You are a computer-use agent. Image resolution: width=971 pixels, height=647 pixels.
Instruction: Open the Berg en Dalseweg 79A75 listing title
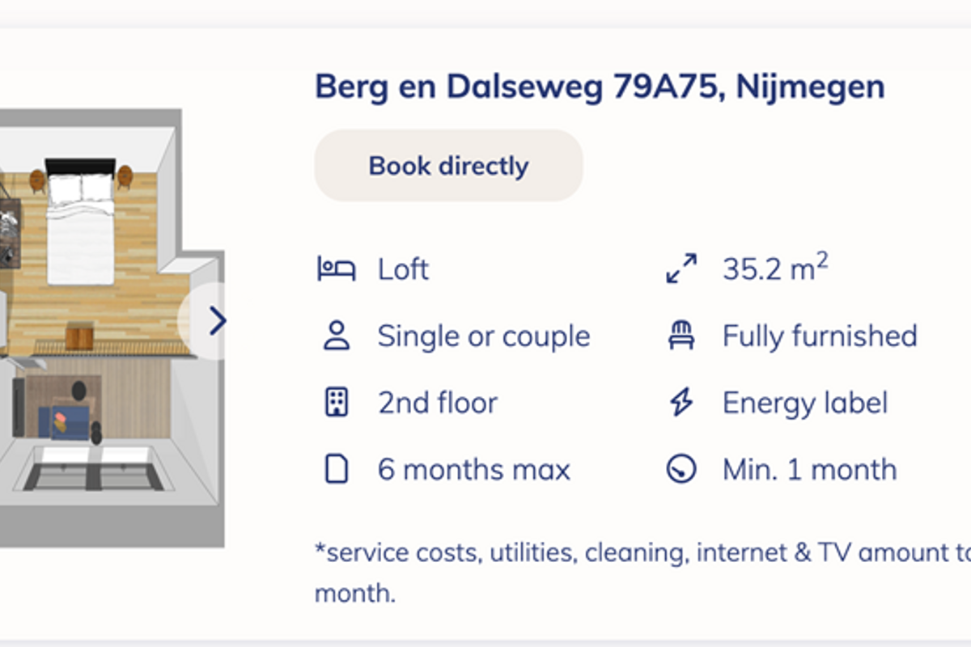coord(600,87)
